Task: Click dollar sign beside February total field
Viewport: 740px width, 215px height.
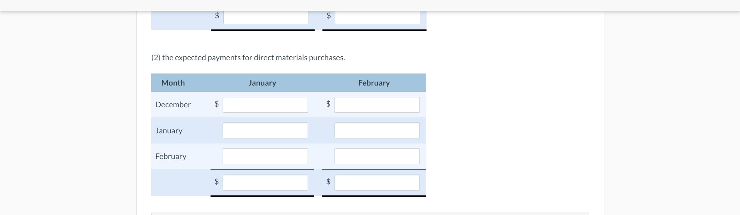Action: pos(328,182)
